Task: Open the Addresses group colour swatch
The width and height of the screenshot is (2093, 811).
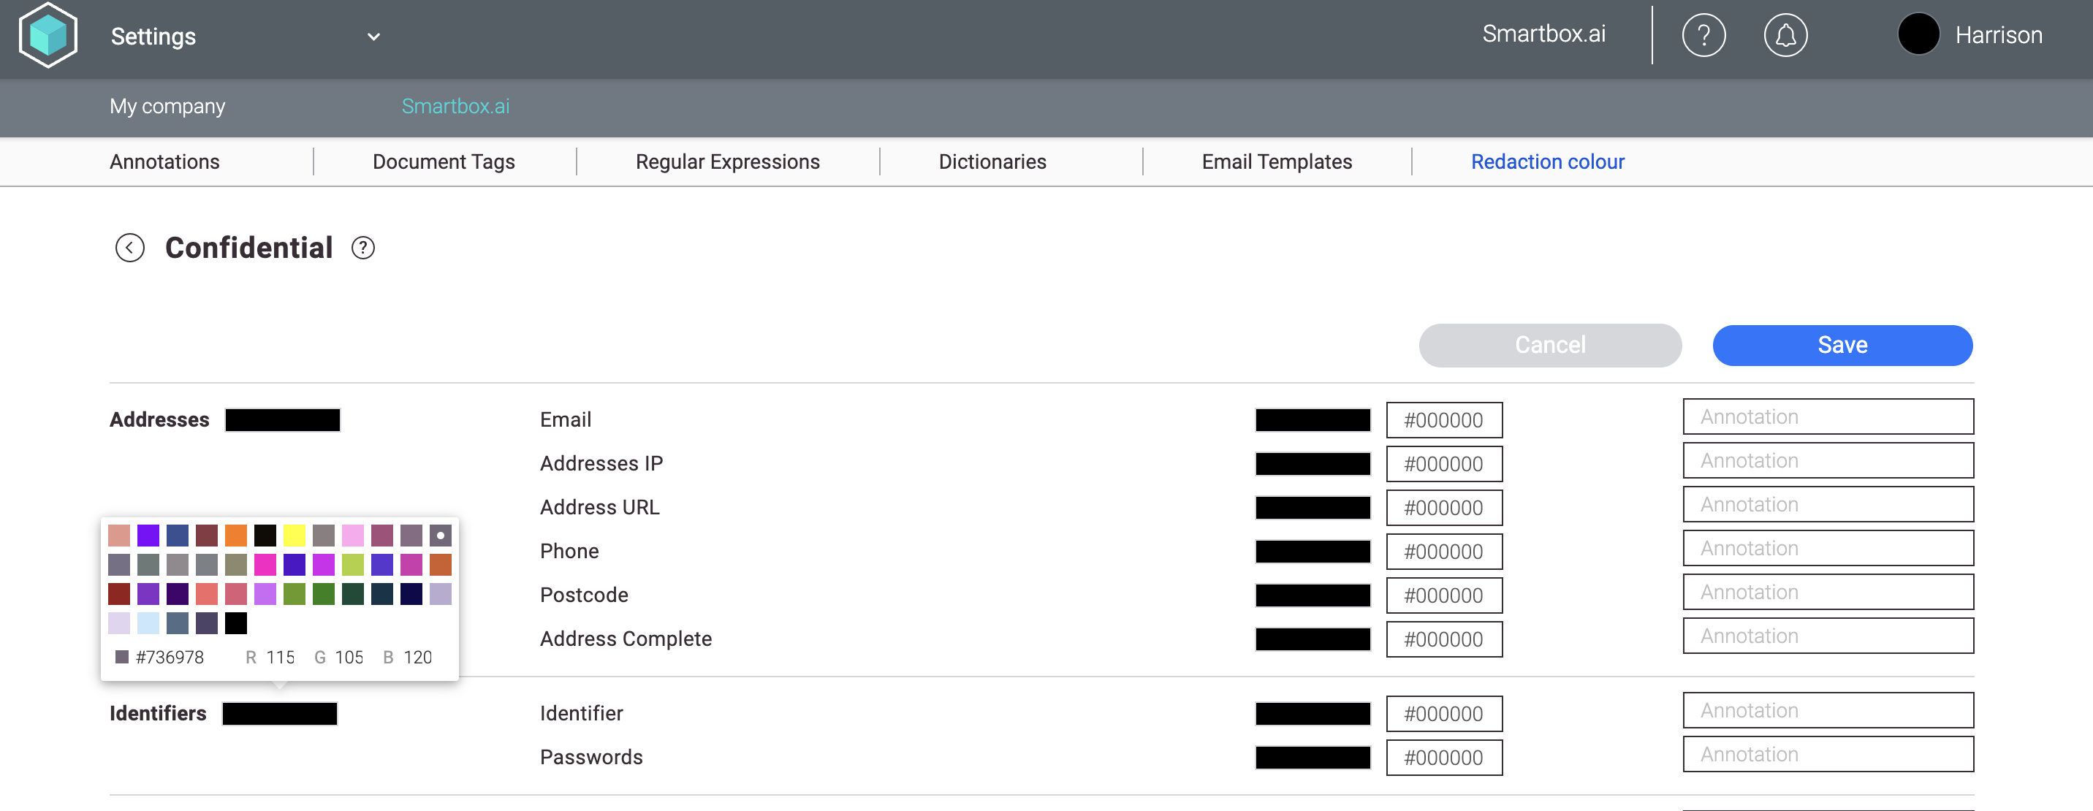Action: click(x=282, y=420)
